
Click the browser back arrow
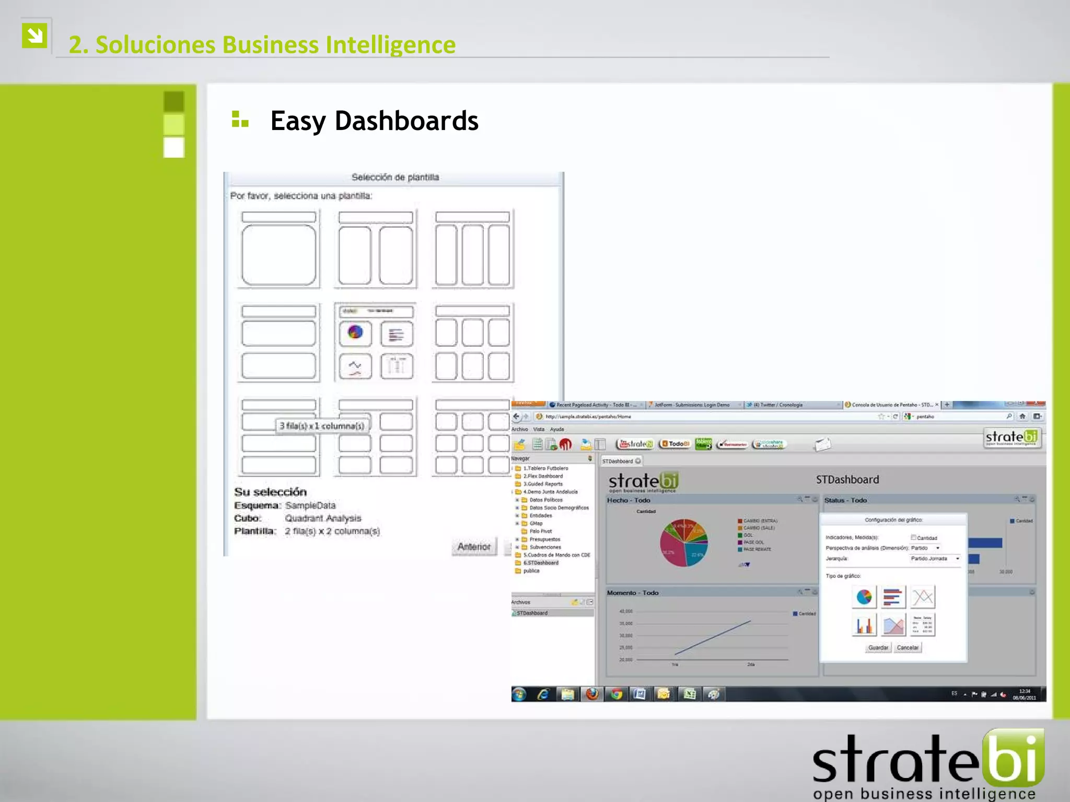[516, 416]
